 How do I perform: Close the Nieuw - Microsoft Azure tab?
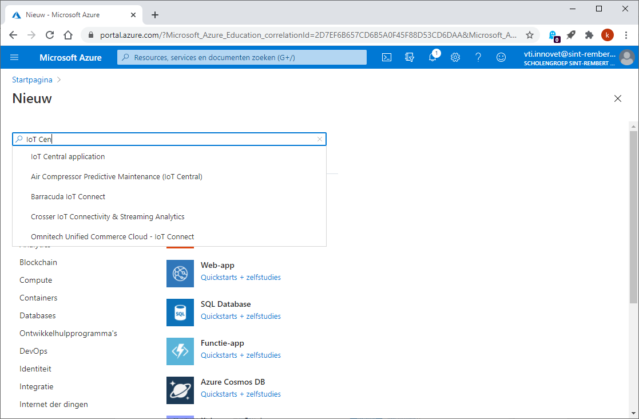(133, 15)
